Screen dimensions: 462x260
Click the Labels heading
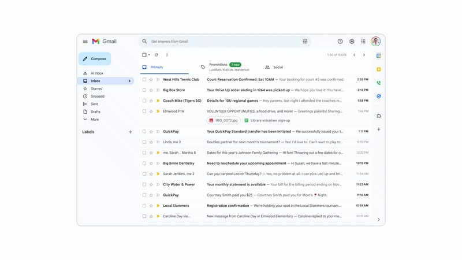coord(88,132)
